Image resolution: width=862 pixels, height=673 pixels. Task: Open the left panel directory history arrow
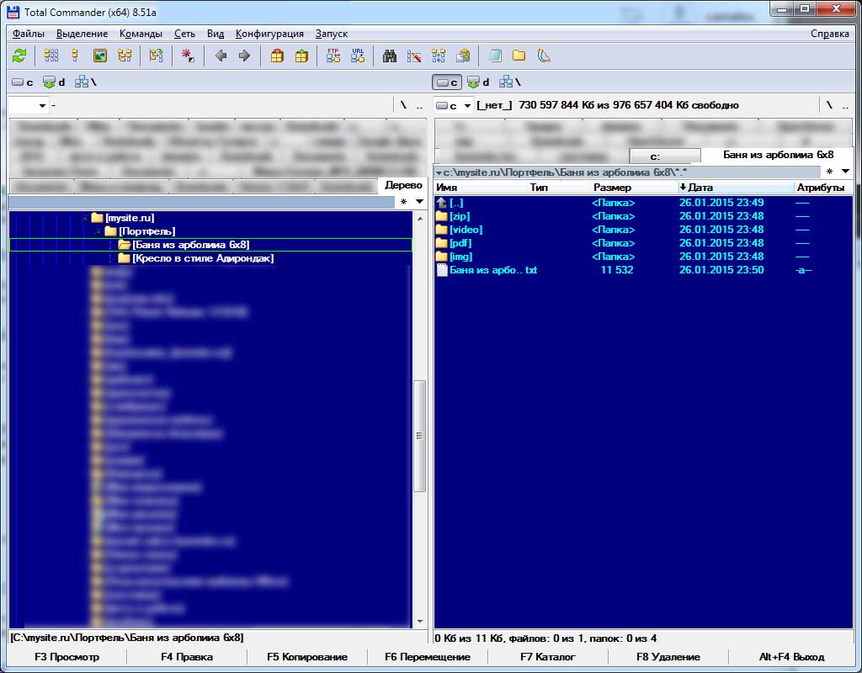(419, 202)
